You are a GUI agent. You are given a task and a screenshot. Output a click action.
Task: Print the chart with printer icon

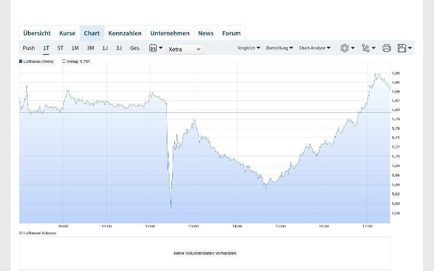(386, 48)
